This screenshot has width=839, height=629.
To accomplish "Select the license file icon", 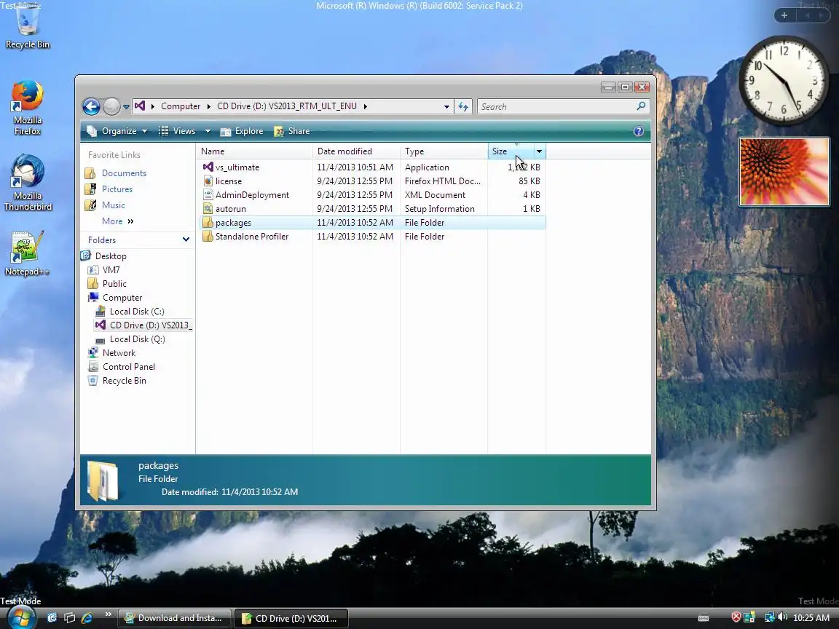I will [x=208, y=181].
